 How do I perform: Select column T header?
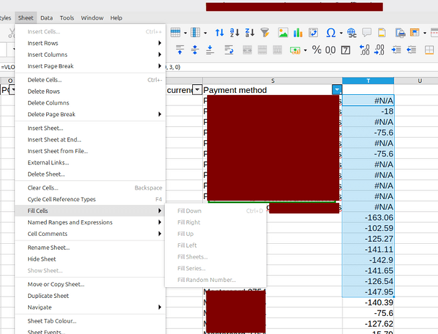point(368,81)
